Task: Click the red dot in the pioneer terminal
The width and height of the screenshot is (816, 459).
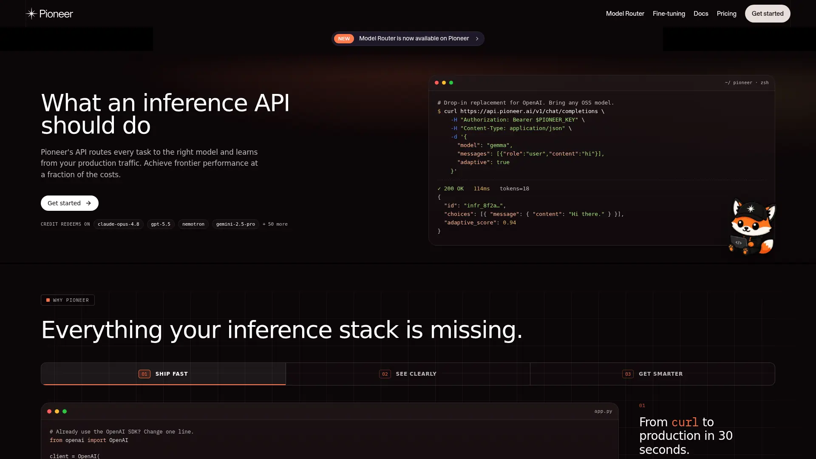Action: 436,83
